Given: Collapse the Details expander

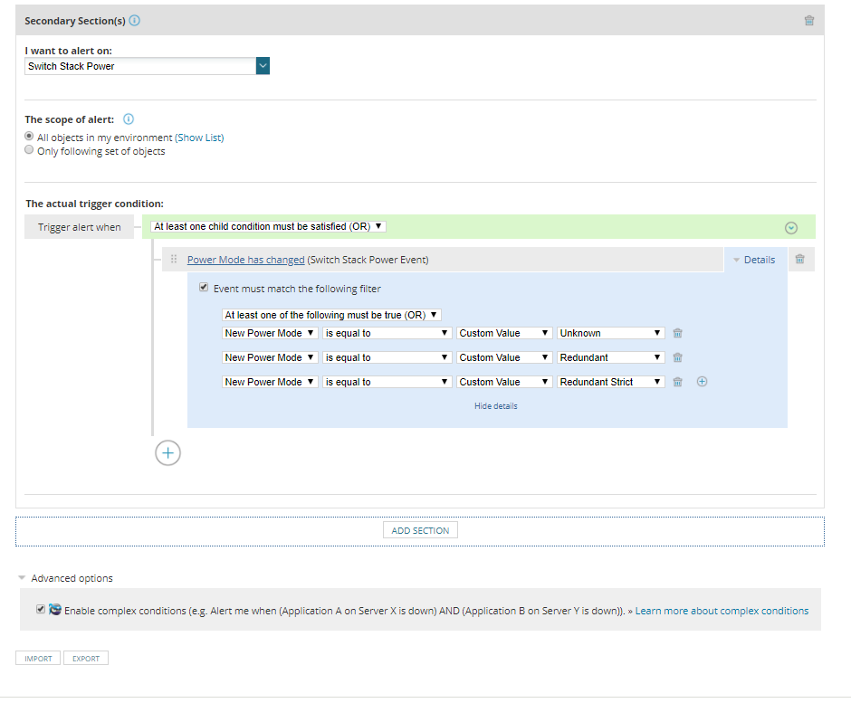Looking at the screenshot, I should [755, 260].
